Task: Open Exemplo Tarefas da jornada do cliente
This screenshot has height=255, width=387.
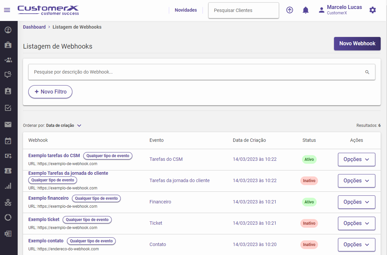Action: click(x=68, y=173)
